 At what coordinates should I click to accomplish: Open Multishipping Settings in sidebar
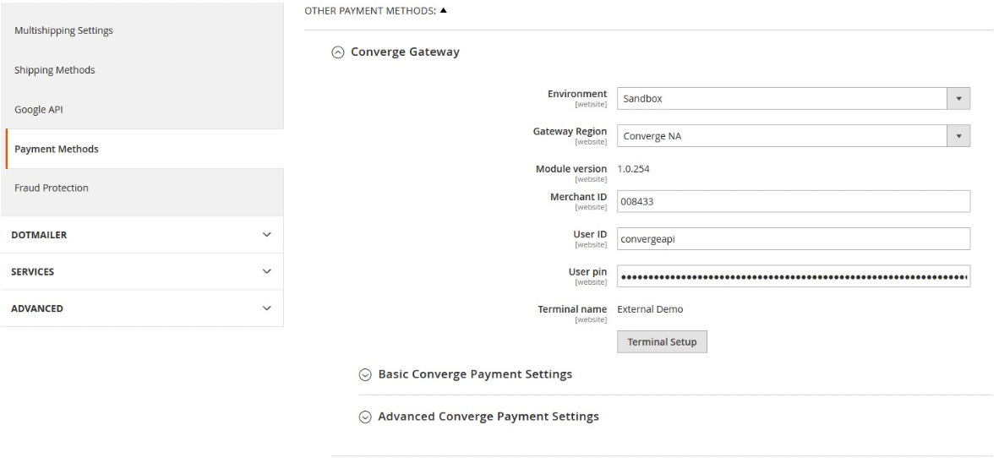(x=63, y=30)
